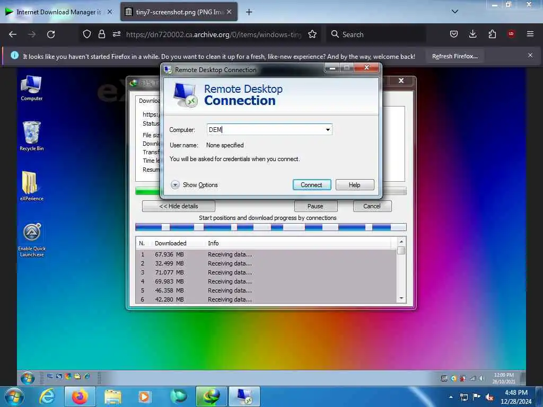Select connection row with 46.358 MB

266,290
